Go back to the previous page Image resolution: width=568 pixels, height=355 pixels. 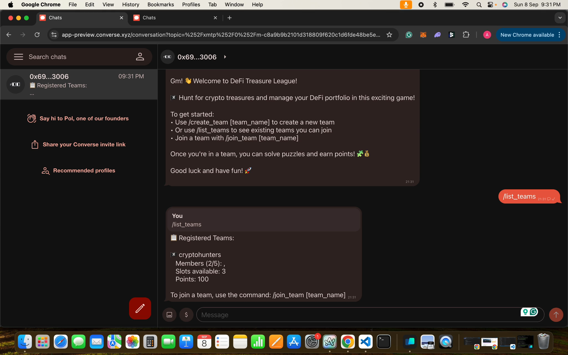pyautogui.click(x=9, y=35)
